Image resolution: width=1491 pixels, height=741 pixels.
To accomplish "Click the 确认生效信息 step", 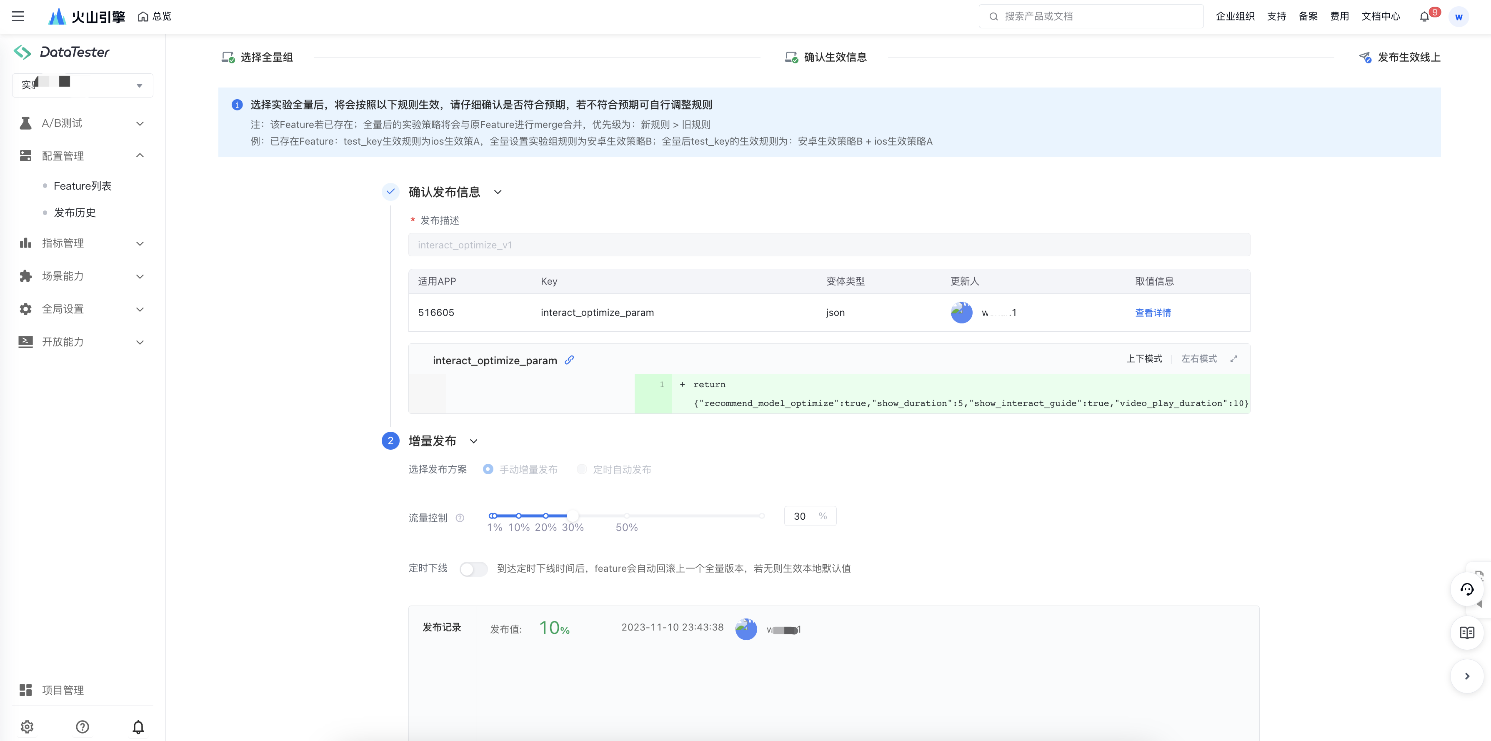I will tap(826, 58).
